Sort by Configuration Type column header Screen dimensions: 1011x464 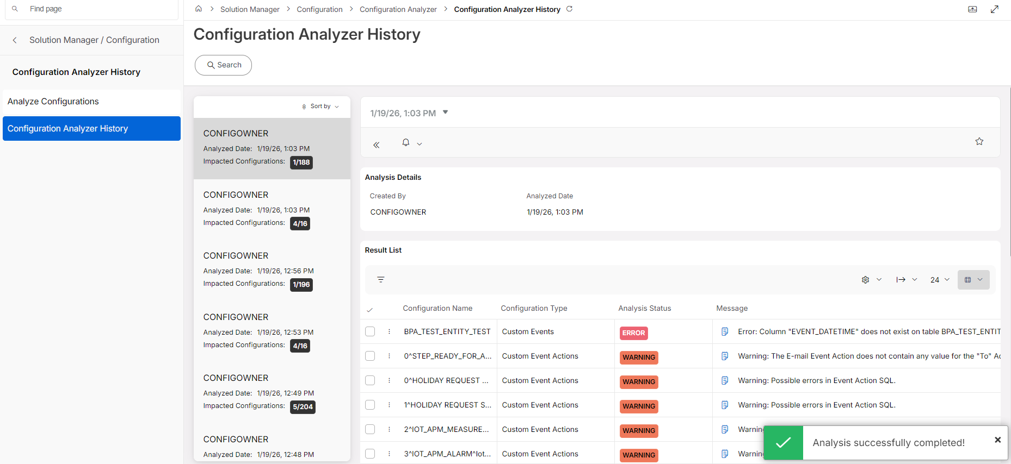coord(534,309)
